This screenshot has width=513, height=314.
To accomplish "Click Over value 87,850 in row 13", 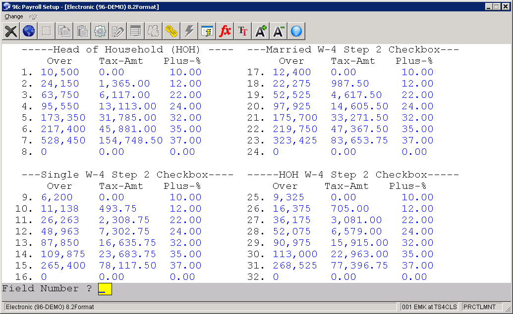I will 60,243.
